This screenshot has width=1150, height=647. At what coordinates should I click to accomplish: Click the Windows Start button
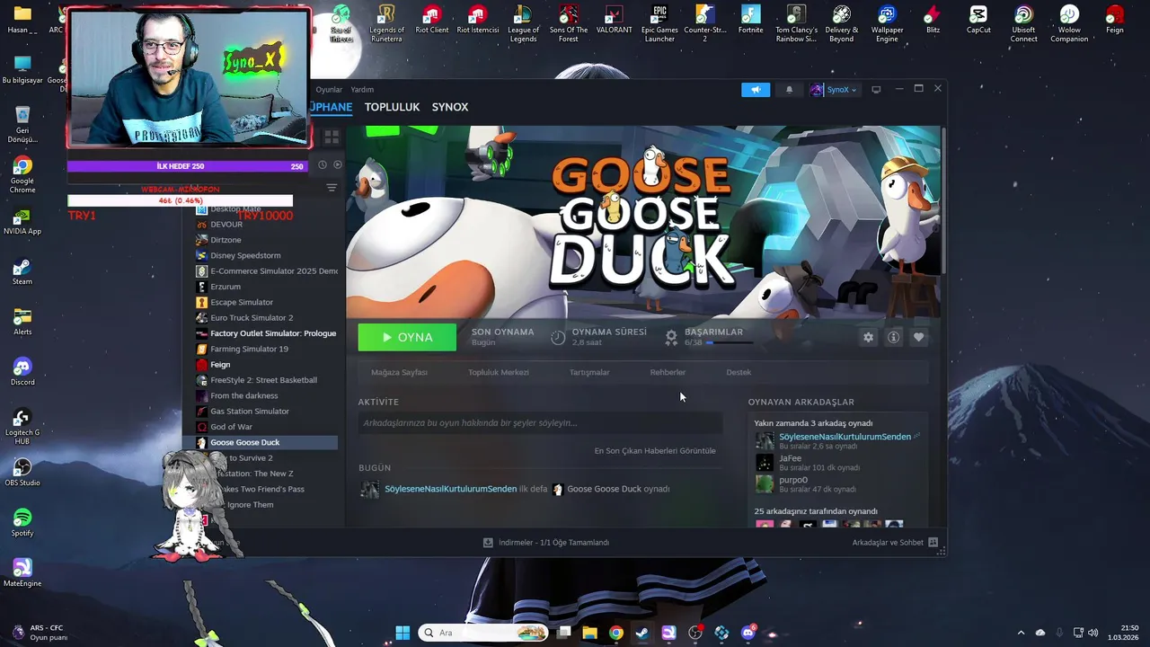(402, 633)
